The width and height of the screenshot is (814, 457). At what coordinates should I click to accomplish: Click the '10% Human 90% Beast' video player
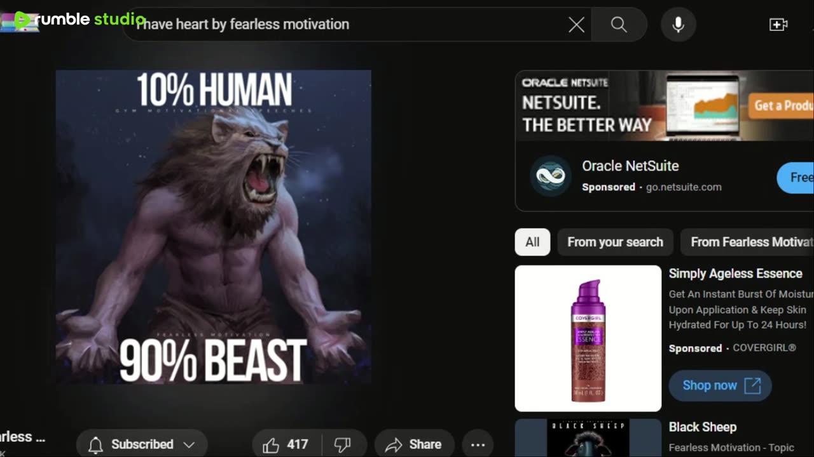pos(214,227)
